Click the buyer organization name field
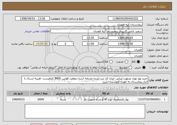This screenshot has height=125, width=177. tap(91, 24)
